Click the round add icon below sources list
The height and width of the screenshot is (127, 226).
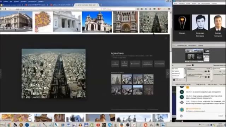[174, 80]
